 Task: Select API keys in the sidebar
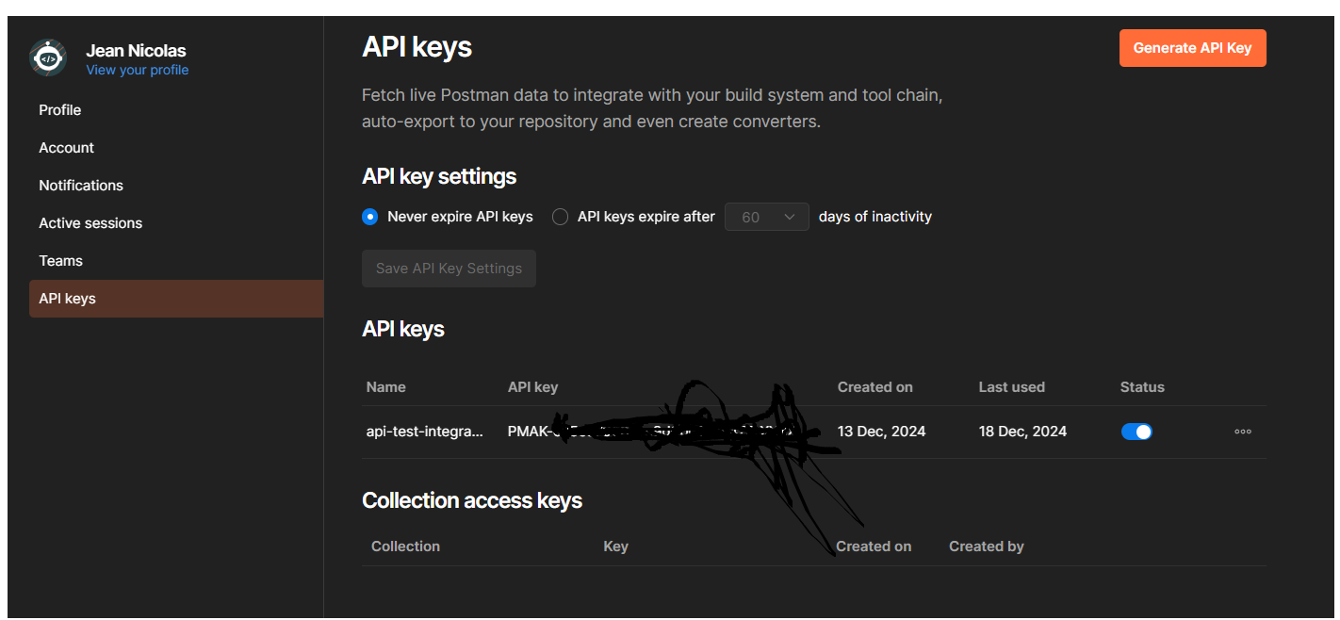click(x=176, y=299)
